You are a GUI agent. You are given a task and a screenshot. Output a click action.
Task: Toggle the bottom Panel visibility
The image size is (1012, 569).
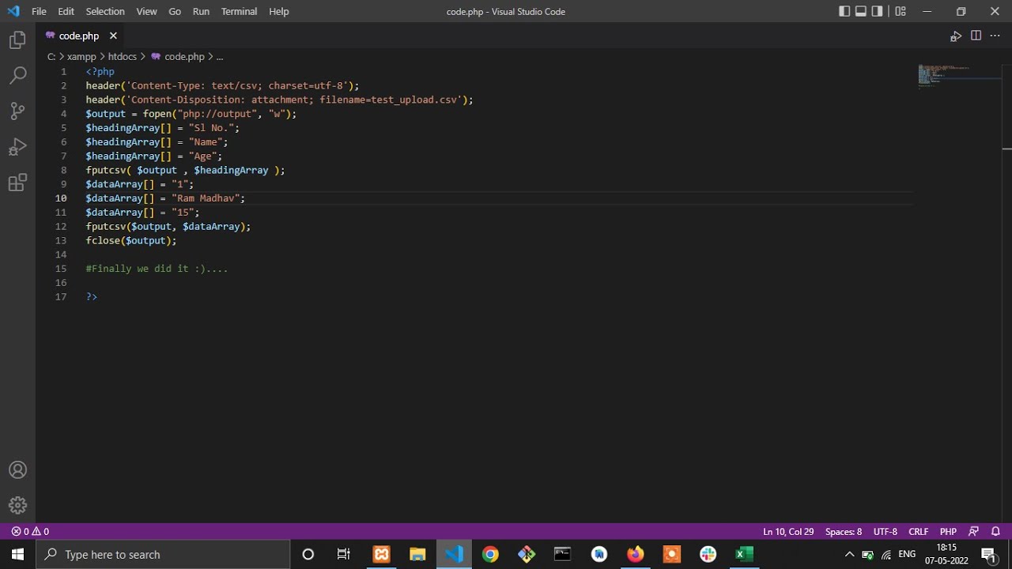pyautogui.click(x=861, y=11)
